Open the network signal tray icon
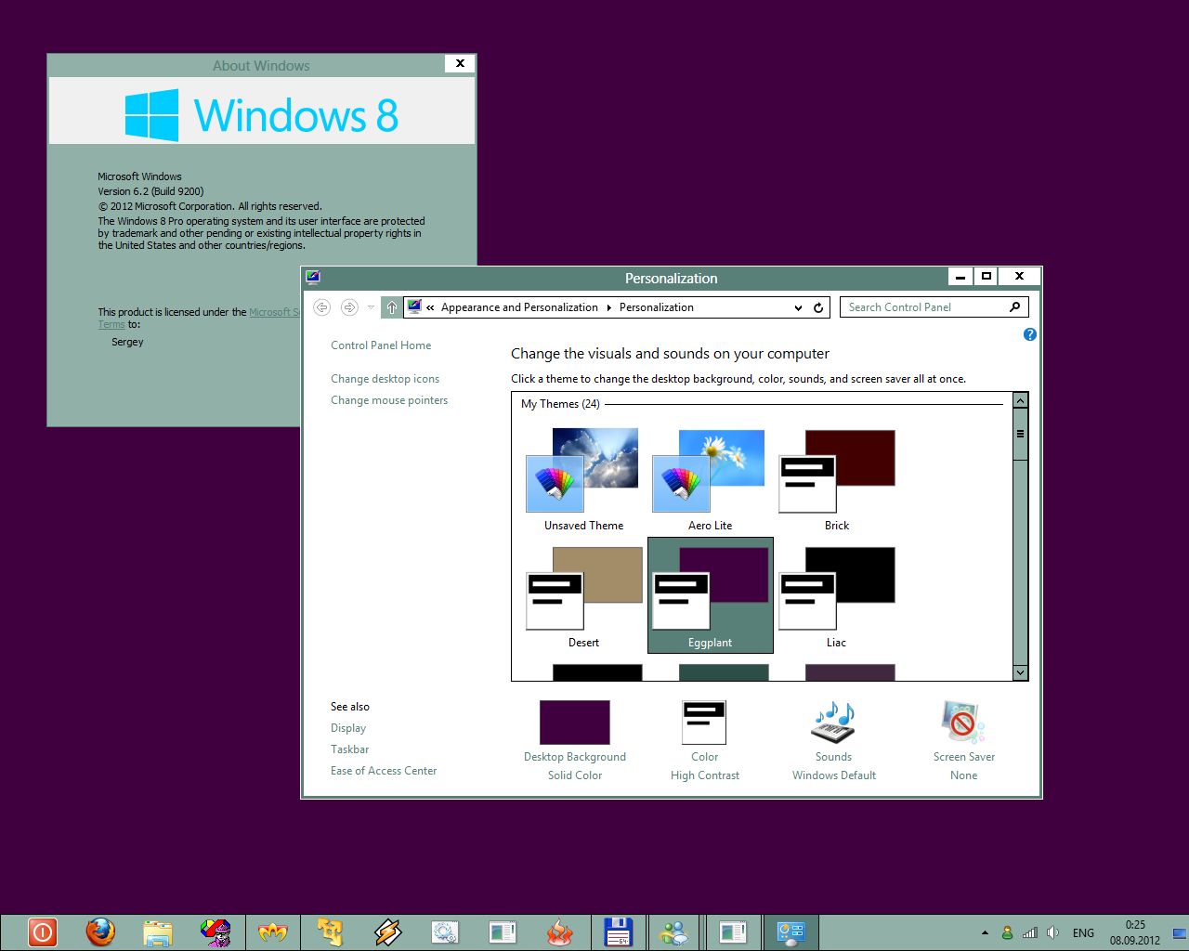This screenshot has width=1189, height=951. [x=1030, y=932]
